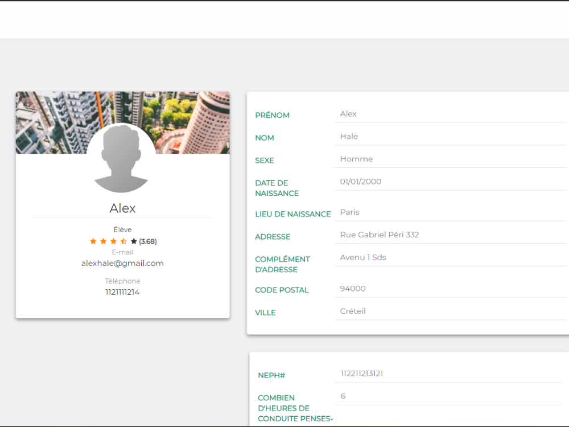This screenshot has height=427, width=569.
Task: Click the phone number 1121111214
Action: (123, 292)
